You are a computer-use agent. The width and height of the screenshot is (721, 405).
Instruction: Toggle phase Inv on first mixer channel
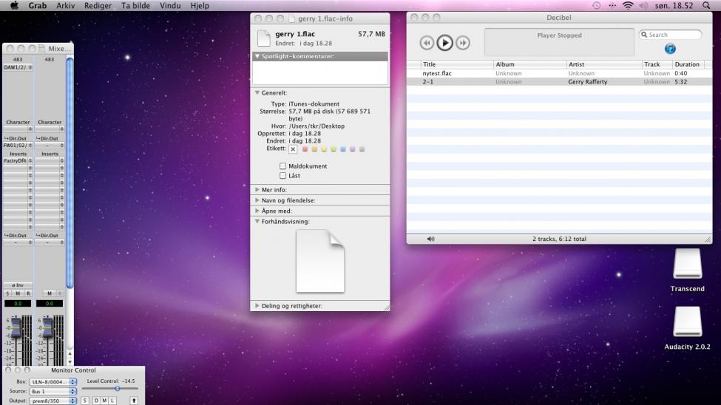point(18,285)
